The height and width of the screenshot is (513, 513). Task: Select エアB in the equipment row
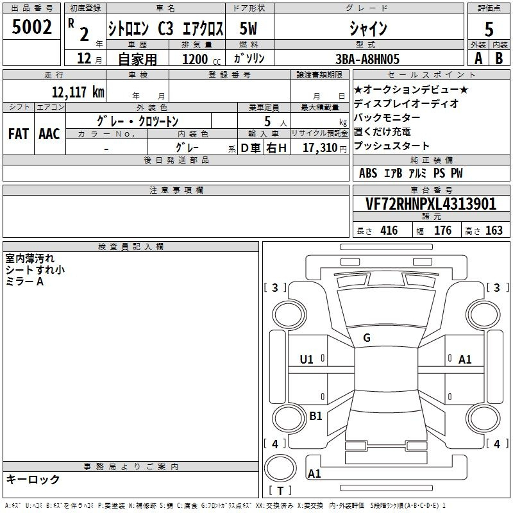click(393, 173)
